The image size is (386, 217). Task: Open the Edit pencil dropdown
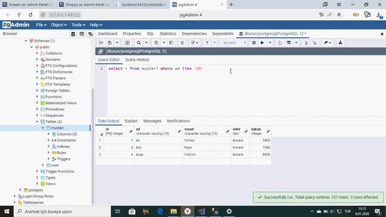tap(194, 43)
